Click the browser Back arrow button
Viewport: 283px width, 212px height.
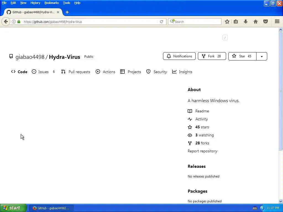click(x=6, y=22)
